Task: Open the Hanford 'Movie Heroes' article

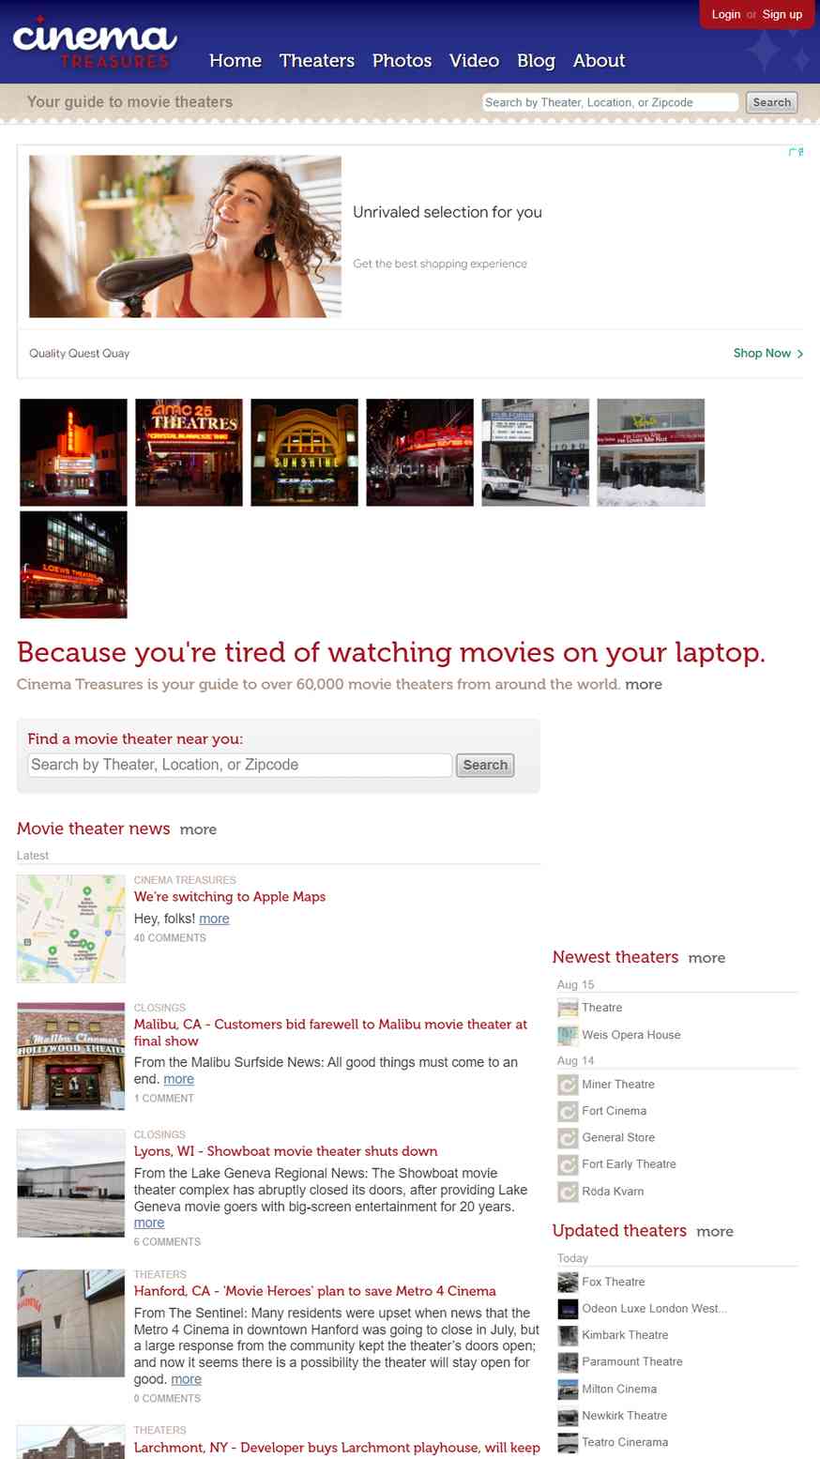Action: [x=315, y=1291]
